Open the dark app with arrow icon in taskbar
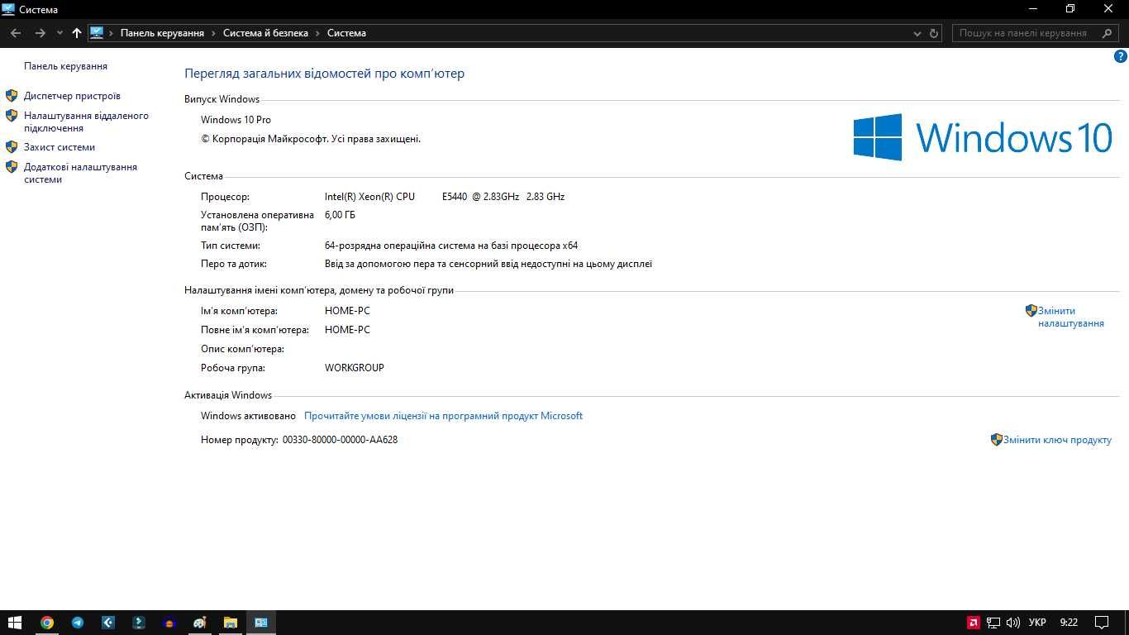 tap(139, 623)
